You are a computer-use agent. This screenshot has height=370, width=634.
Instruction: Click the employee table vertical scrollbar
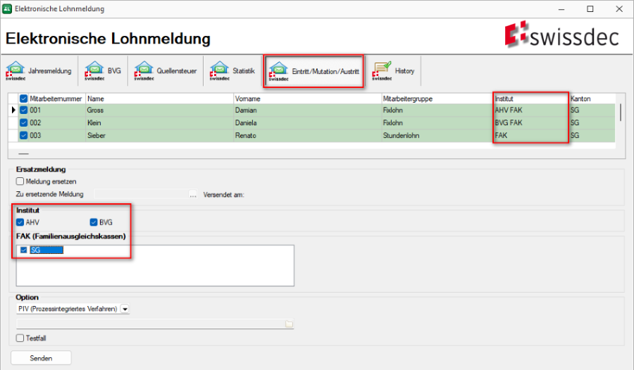point(620,113)
